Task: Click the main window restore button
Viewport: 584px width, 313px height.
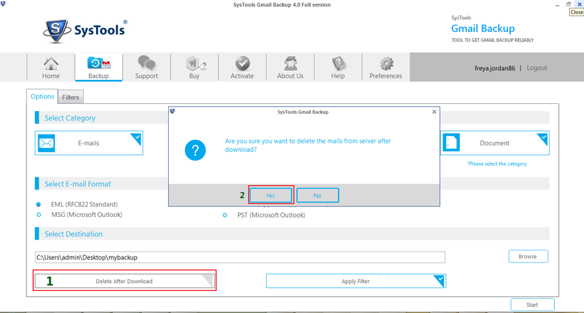Action: click(568, 4)
